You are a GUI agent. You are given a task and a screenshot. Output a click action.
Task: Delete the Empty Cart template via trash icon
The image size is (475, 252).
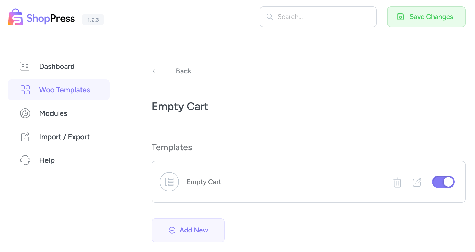point(397,182)
